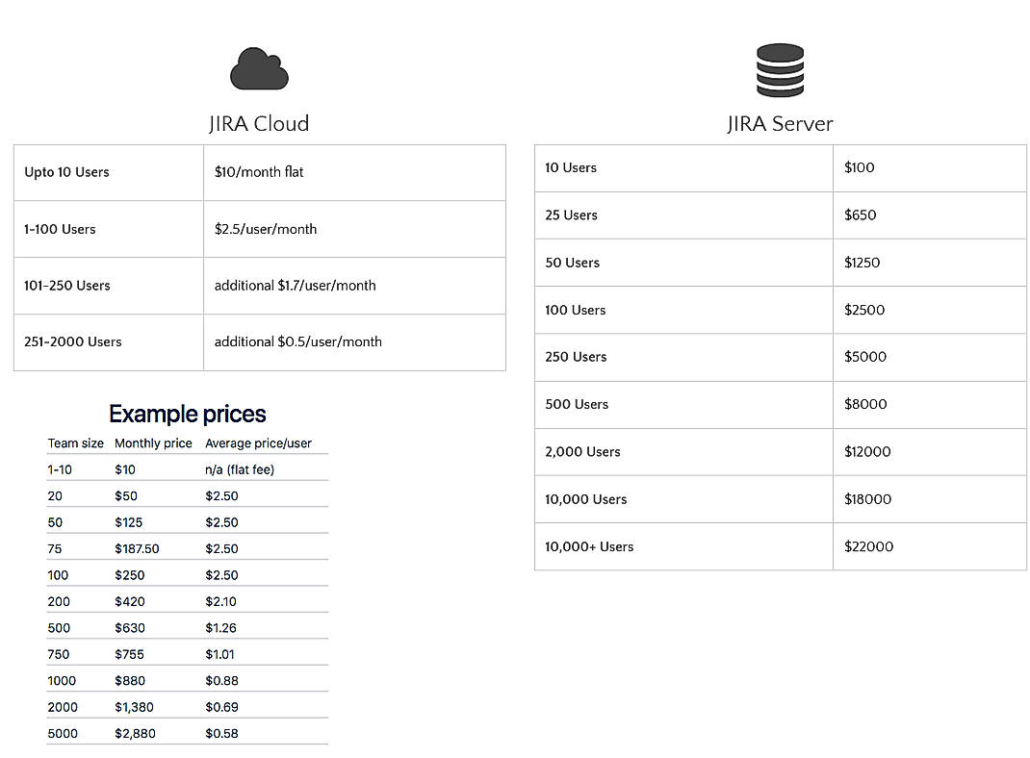Image resolution: width=1030 pixels, height=758 pixels.
Task: Click the $10/month flat pricing cell
Action: click(260, 172)
